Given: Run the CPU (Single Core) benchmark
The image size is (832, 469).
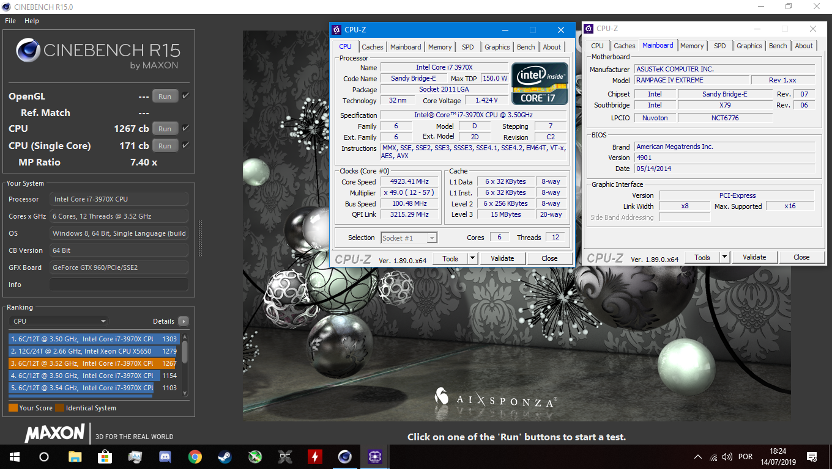Looking at the screenshot, I should 165,145.
